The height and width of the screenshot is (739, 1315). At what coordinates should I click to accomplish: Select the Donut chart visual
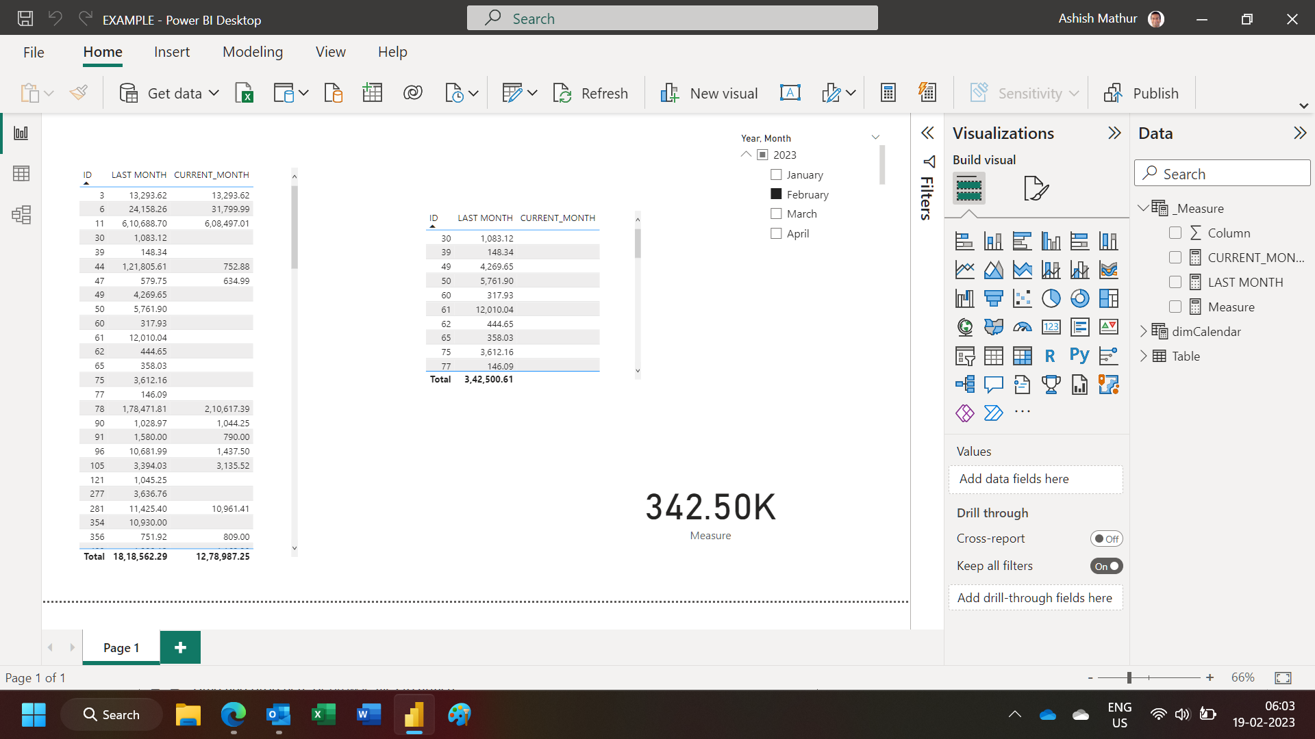[x=1079, y=298]
